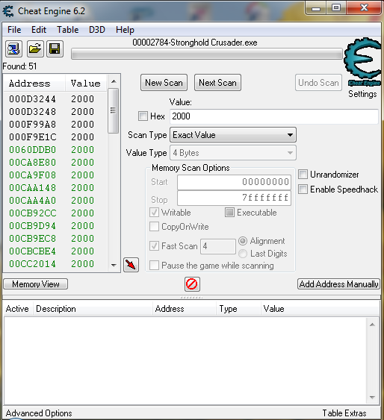The height and width of the screenshot is (420, 384).
Task: Select the Last Digits radio button
Action: click(x=243, y=254)
